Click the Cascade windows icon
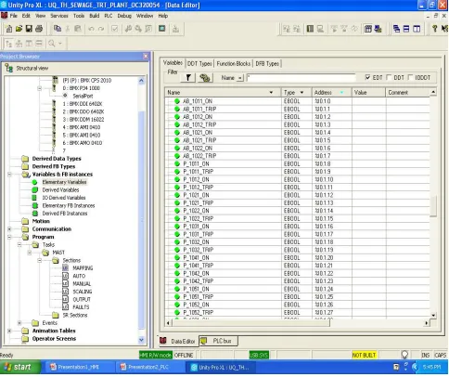449x377 pixels. click(x=396, y=29)
